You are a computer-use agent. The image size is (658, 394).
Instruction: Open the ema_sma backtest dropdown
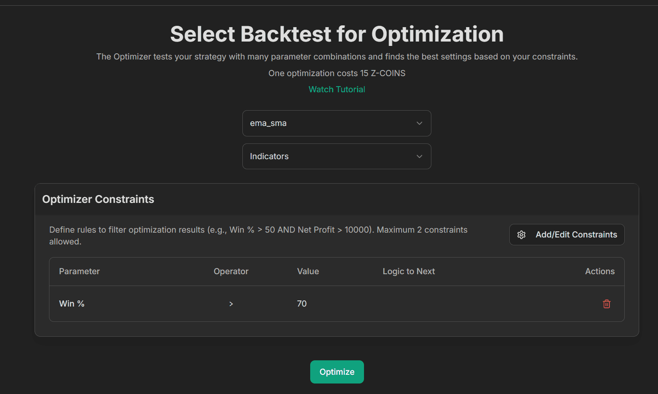pos(336,123)
